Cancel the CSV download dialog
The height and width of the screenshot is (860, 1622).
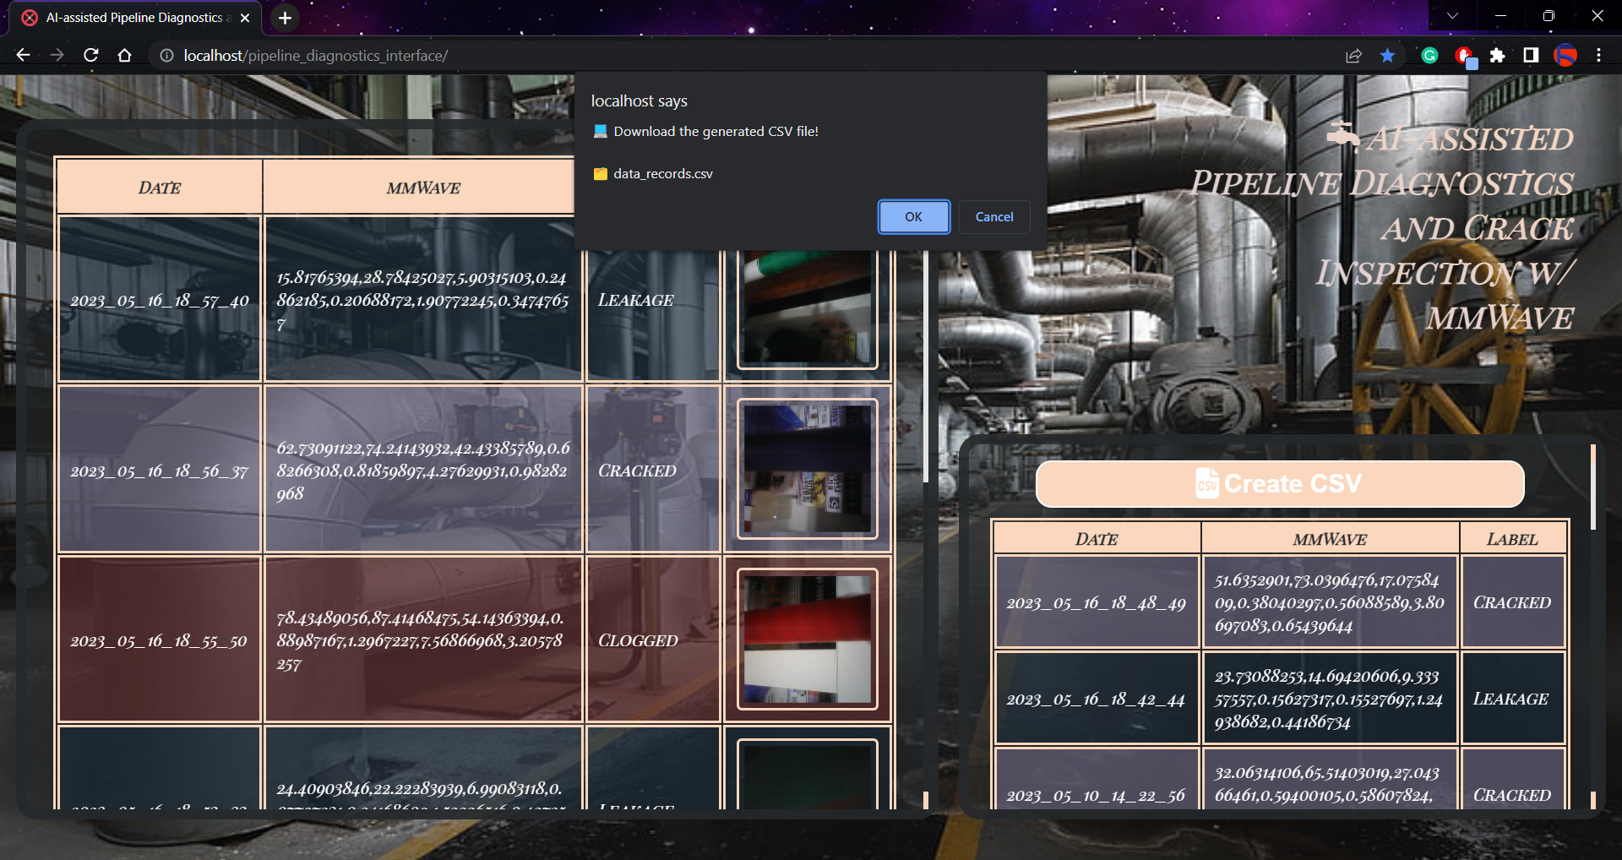point(993,216)
